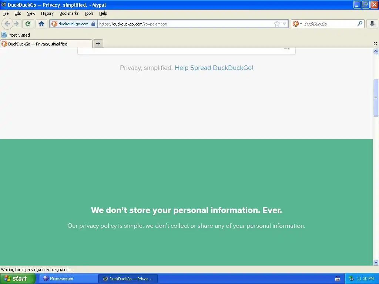This screenshot has width=379, height=284.
Task: Click the vertical scrollbar thumb
Action: pos(376,98)
